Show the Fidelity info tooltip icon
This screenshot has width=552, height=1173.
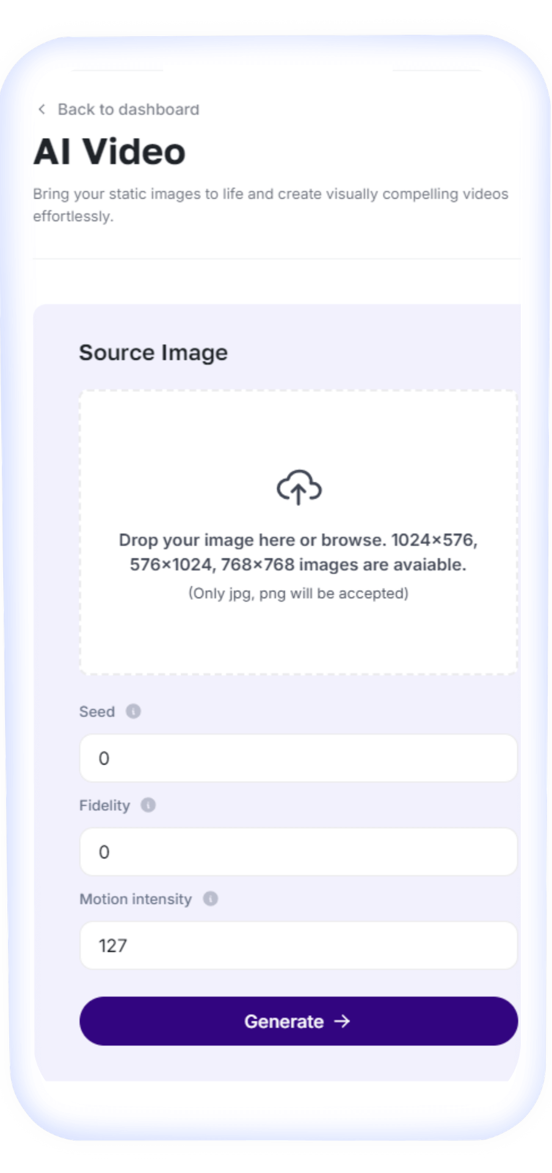(148, 805)
